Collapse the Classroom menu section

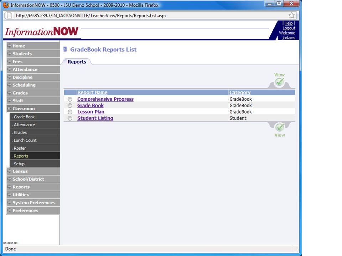click(x=33, y=109)
